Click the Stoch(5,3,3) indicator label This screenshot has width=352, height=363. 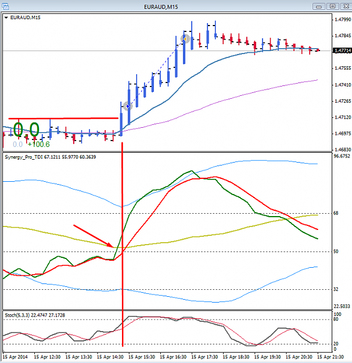(35, 315)
